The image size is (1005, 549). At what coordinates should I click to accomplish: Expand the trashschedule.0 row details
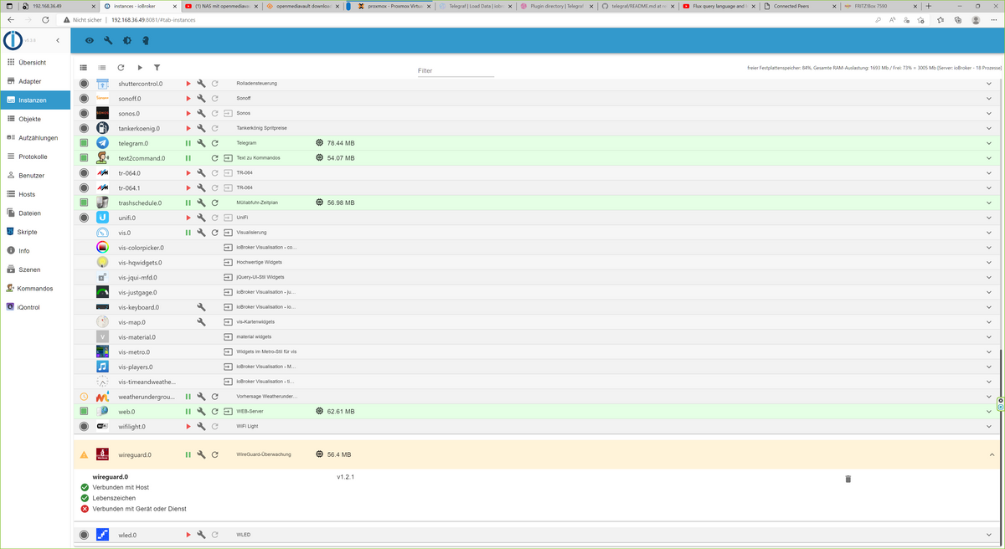(x=989, y=203)
